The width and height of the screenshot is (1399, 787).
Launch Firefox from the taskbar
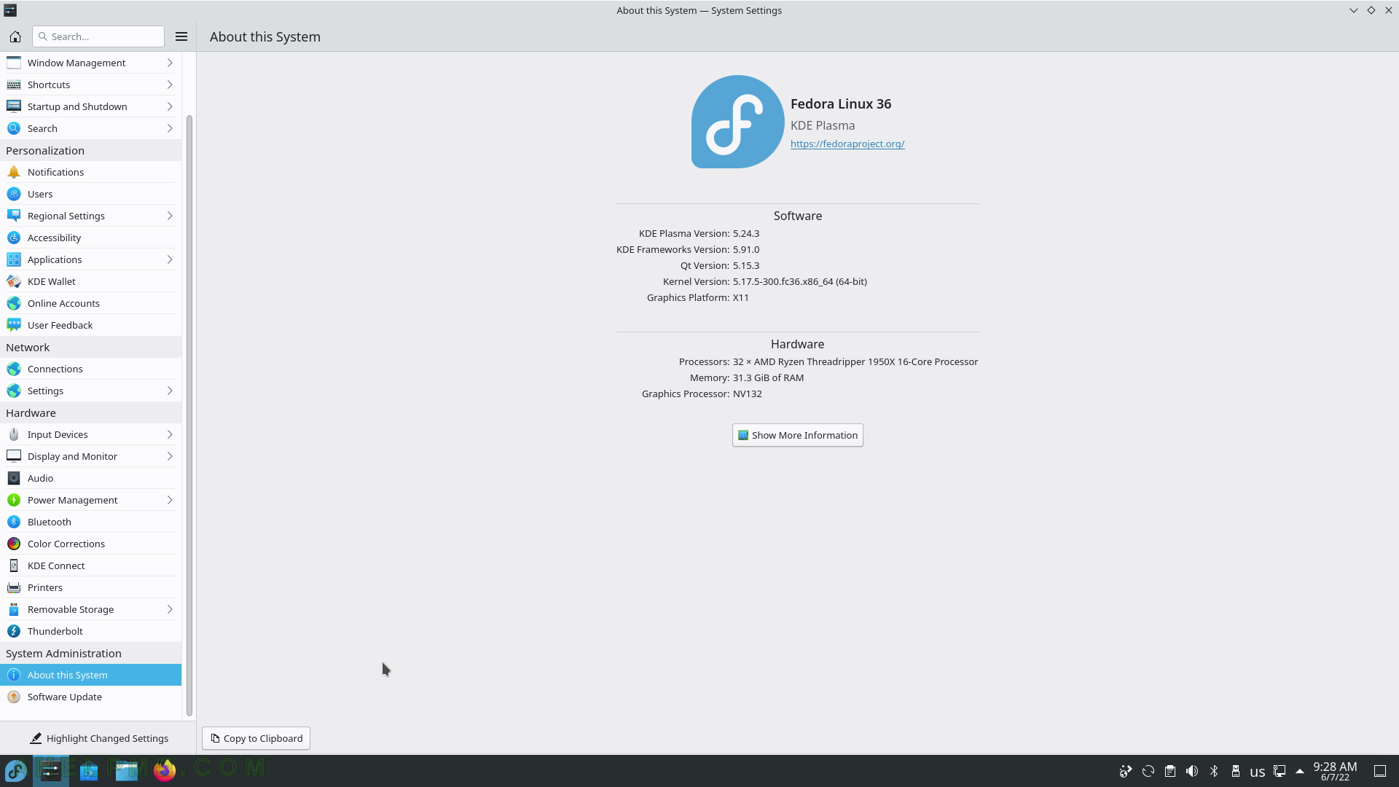165,770
